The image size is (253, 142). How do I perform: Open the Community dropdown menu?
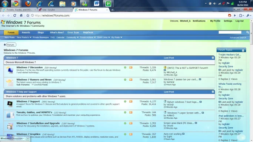[x=73, y=37]
